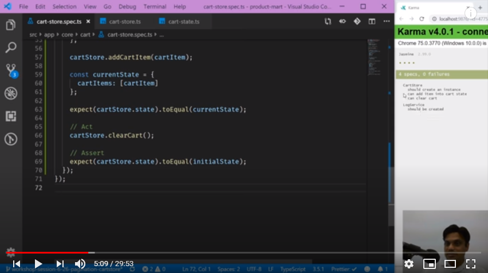Screen dimensions: 488x273
Task: Open the Debug view in the activity bar
Action: click(10, 93)
